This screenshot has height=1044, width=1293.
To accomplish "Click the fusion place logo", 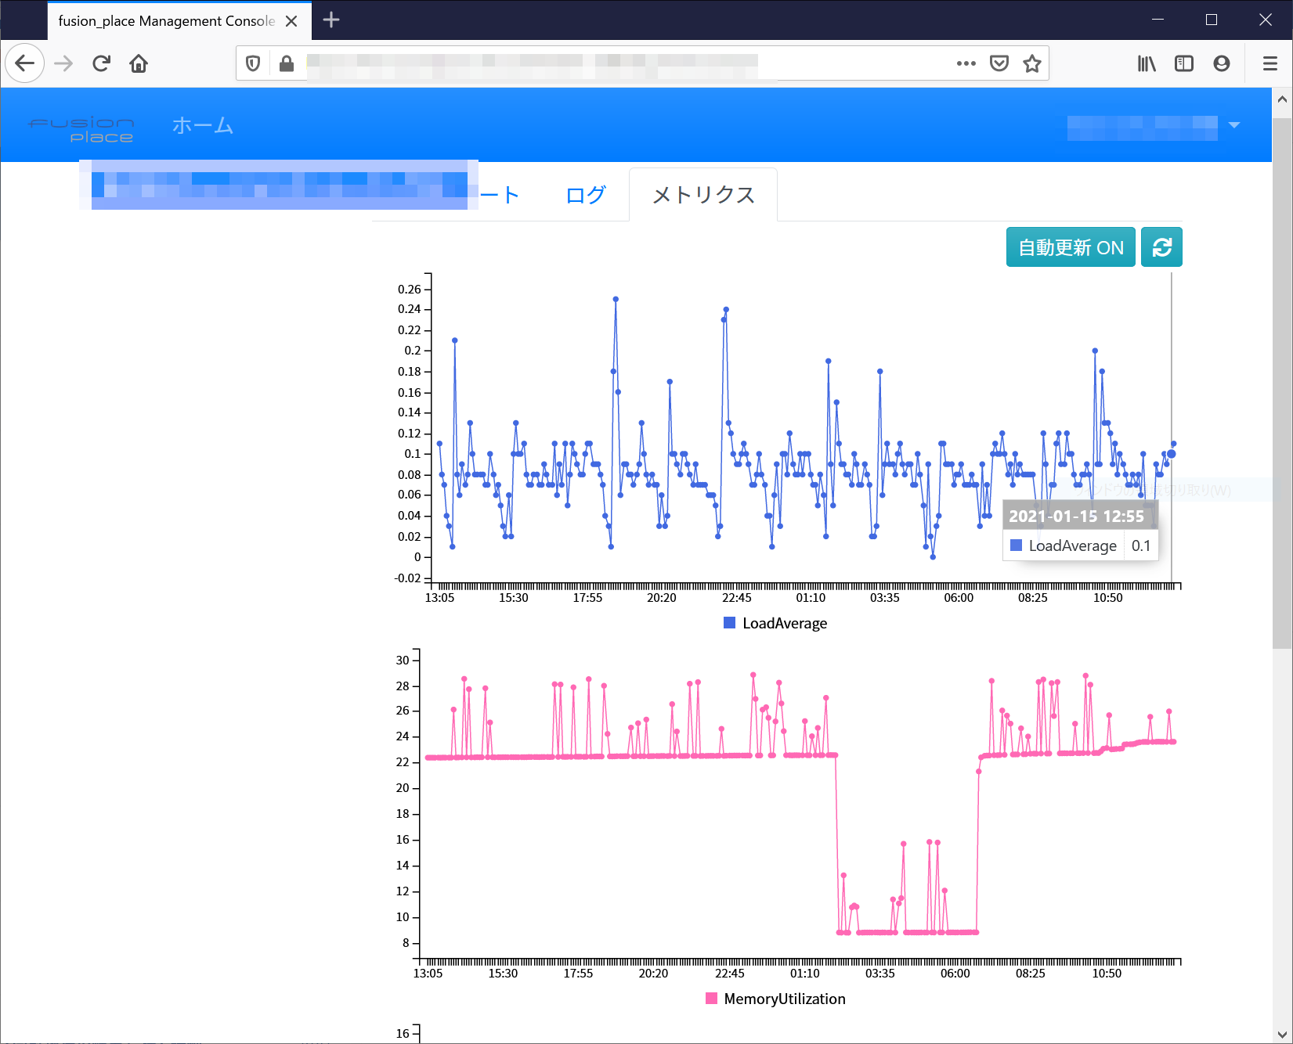I will click(x=81, y=129).
